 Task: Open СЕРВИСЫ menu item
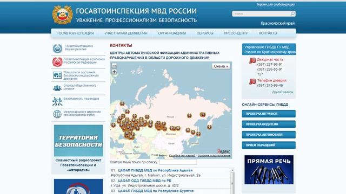[205, 33]
